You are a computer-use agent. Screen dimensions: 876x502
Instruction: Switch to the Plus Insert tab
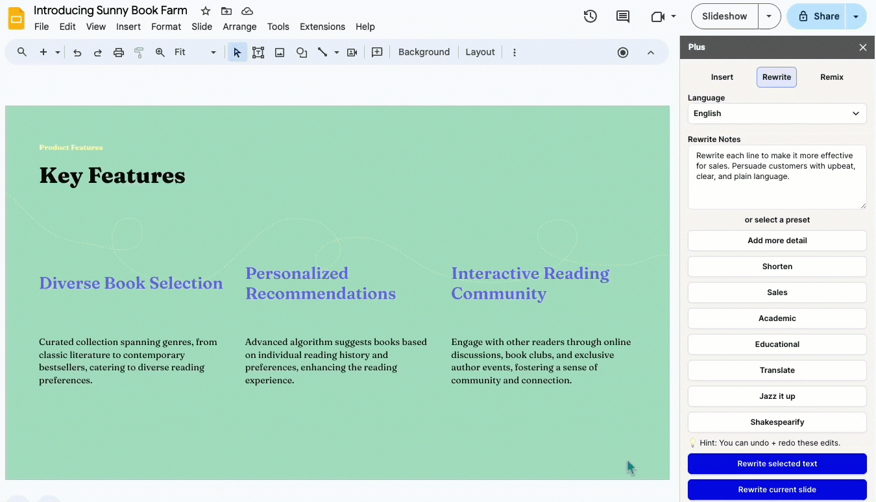[722, 77]
